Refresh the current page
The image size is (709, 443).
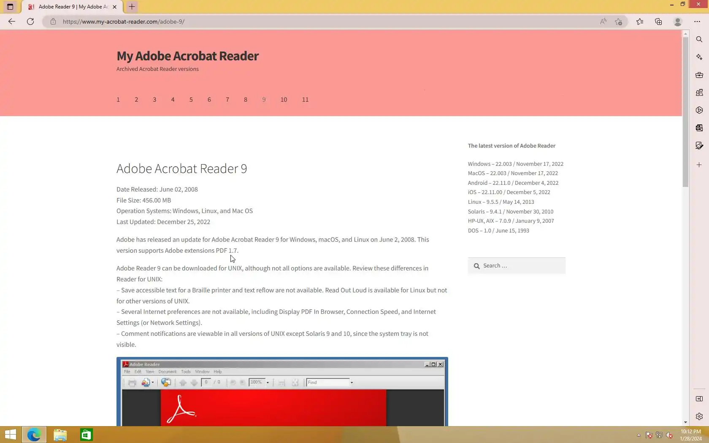[x=30, y=22]
